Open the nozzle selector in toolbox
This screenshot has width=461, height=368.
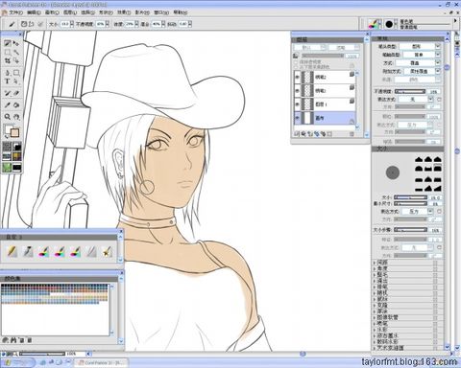click(17, 167)
